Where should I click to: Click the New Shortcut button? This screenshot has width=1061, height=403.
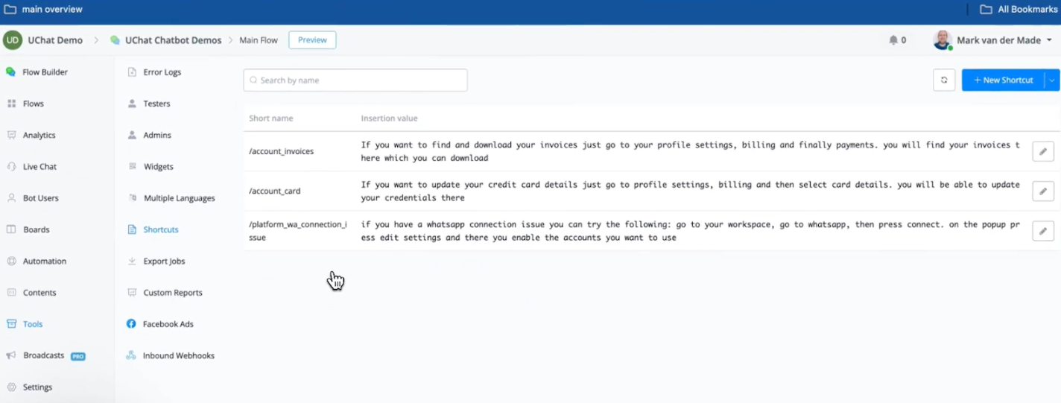coord(1003,80)
